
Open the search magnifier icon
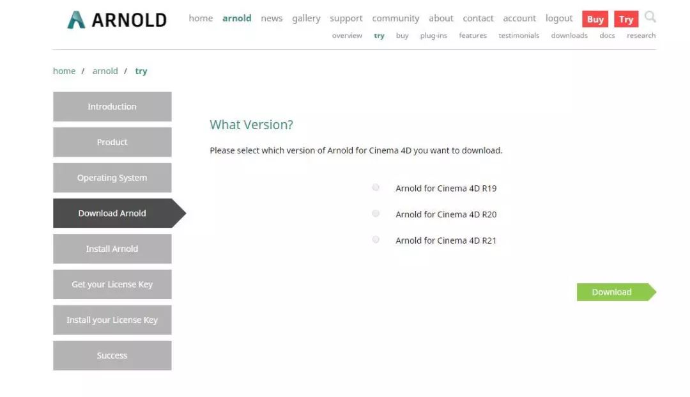[x=650, y=17]
